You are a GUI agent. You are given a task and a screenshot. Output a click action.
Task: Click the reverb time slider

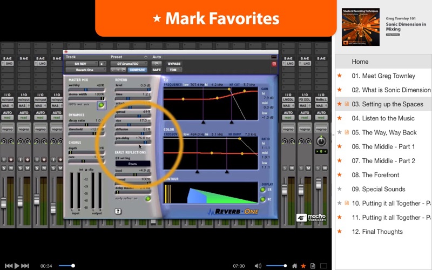click(x=133, y=98)
